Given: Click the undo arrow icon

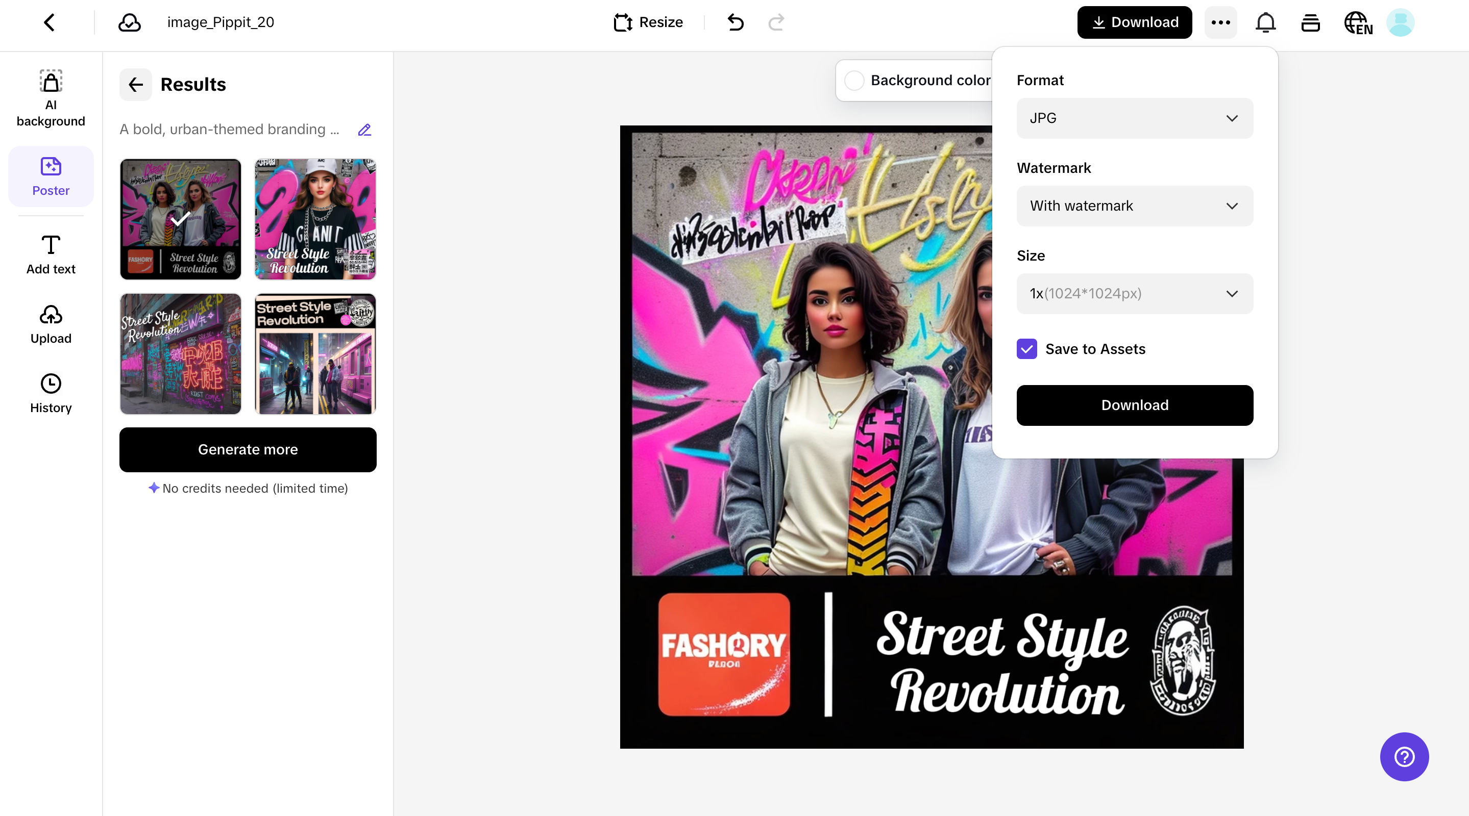Looking at the screenshot, I should click(735, 23).
